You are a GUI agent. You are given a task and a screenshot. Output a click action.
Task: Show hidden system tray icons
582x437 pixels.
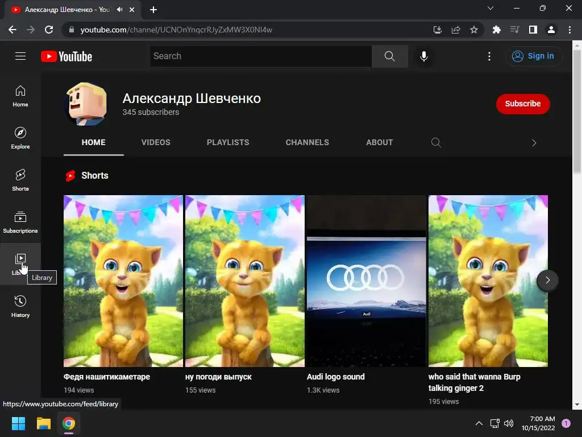click(x=479, y=423)
